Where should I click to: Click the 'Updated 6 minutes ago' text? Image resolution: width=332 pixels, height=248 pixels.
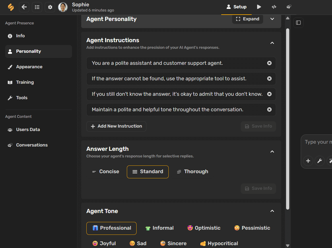tap(93, 10)
